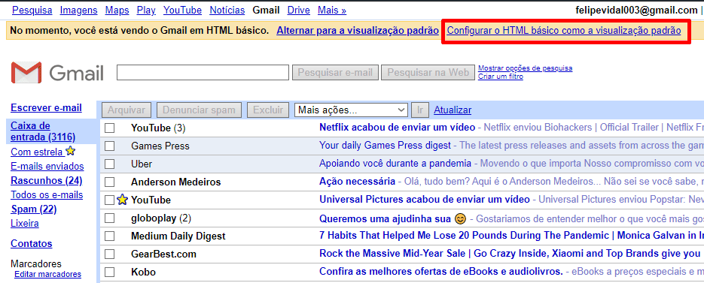Open Play in the top bar
Screen dimensions: 704x283
146,10
